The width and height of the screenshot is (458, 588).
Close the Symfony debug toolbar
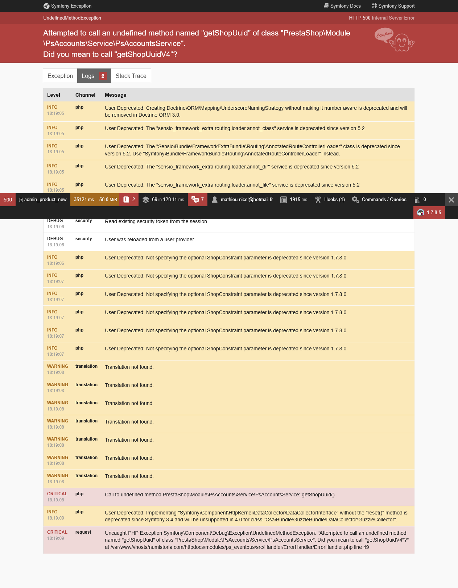[451, 200]
